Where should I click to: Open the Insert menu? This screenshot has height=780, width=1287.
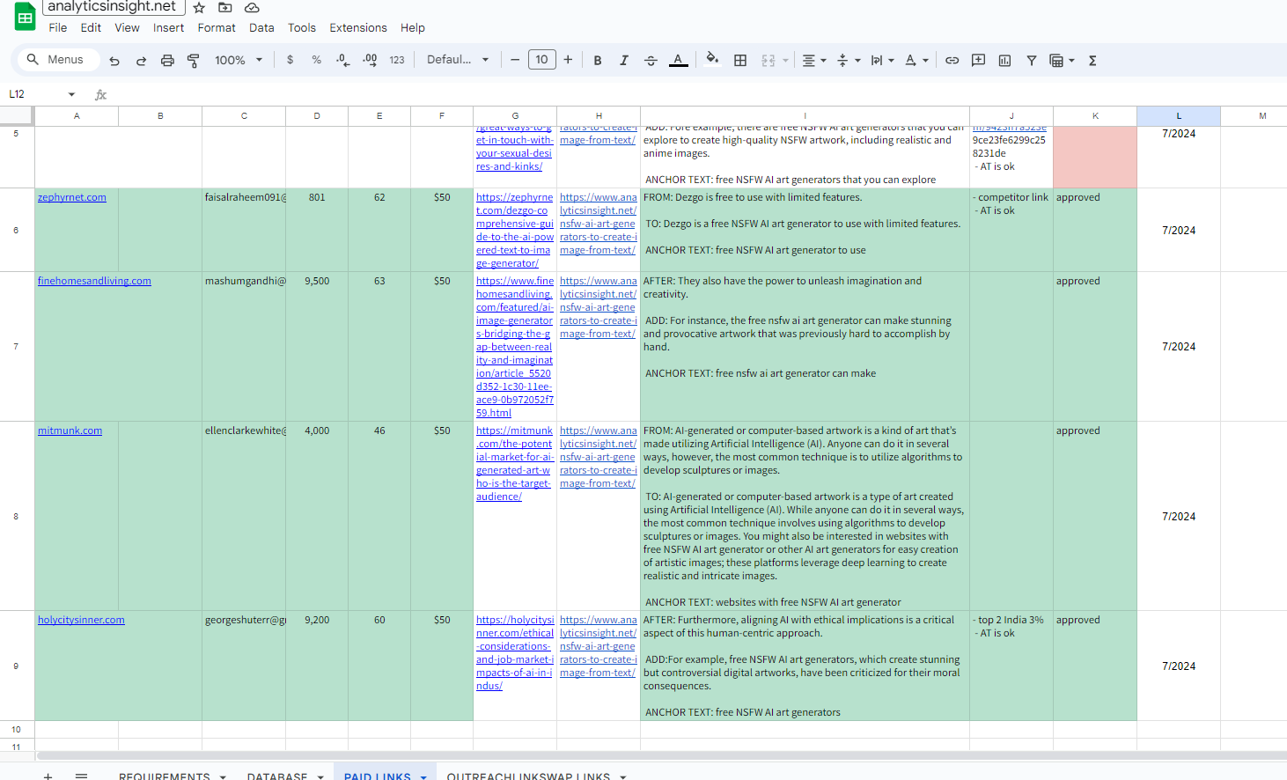(168, 27)
